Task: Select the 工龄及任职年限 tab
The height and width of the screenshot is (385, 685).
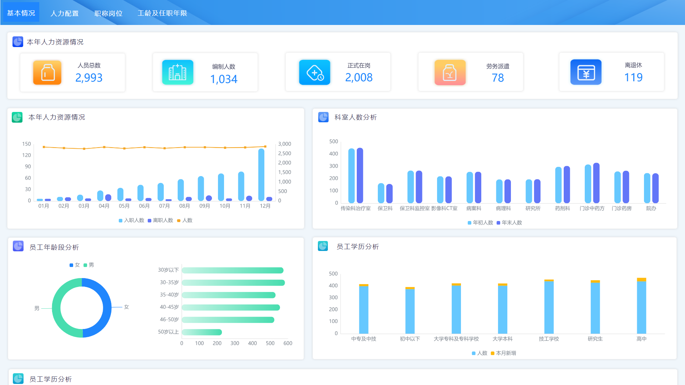Action: [162, 13]
